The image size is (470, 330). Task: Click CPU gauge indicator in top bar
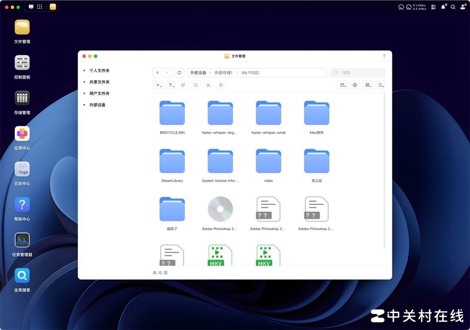pyautogui.click(x=401, y=7)
